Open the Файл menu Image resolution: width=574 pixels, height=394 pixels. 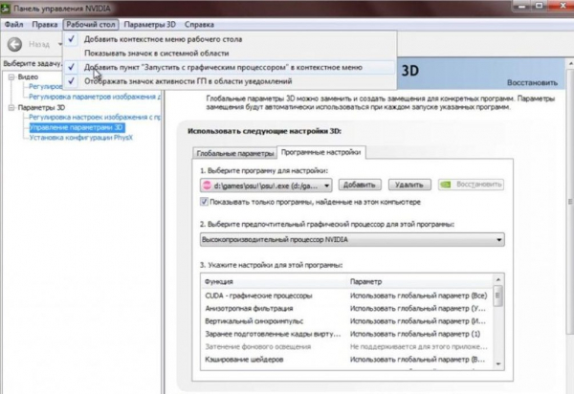pyautogui.click(x=14, y=25)
